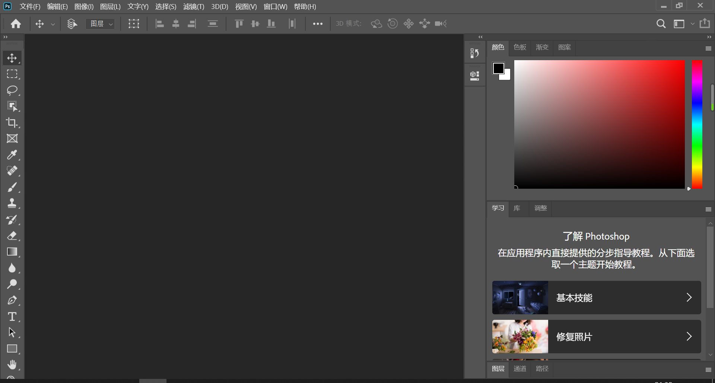The height and width of the screenshot is (383, 715).
Task: Select the Horizontal Type tool
Action: [x=12, y=317]
